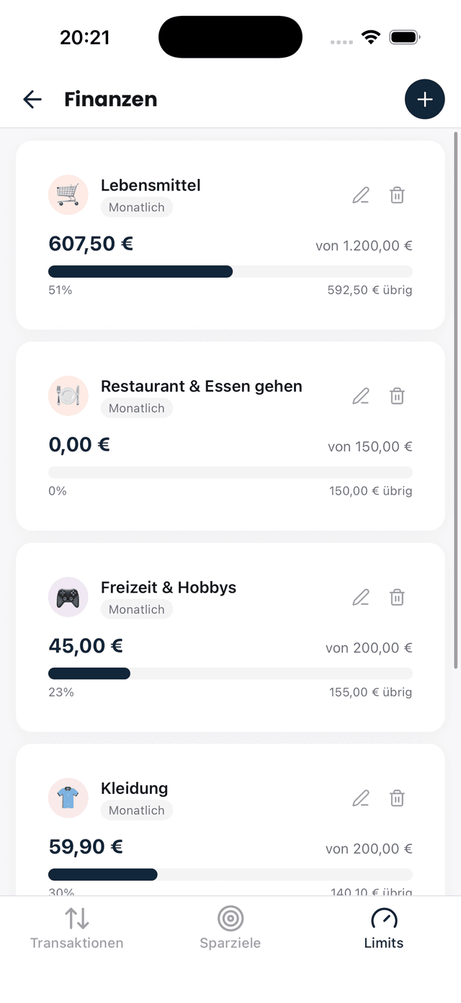
Task: Delete the Freizeit & Hobbys limit
Action: (x=397, y=597)
